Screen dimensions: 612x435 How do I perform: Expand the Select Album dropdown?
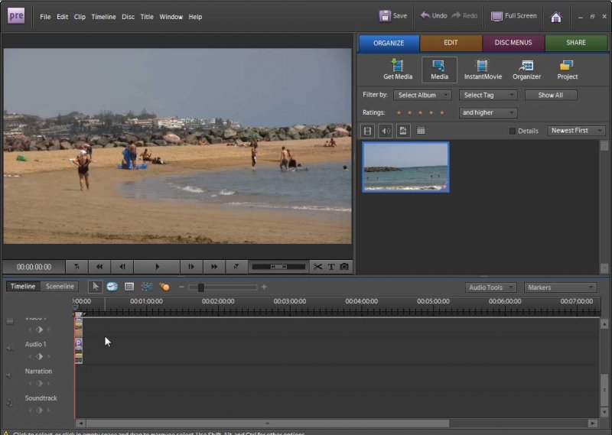(422, 96)
